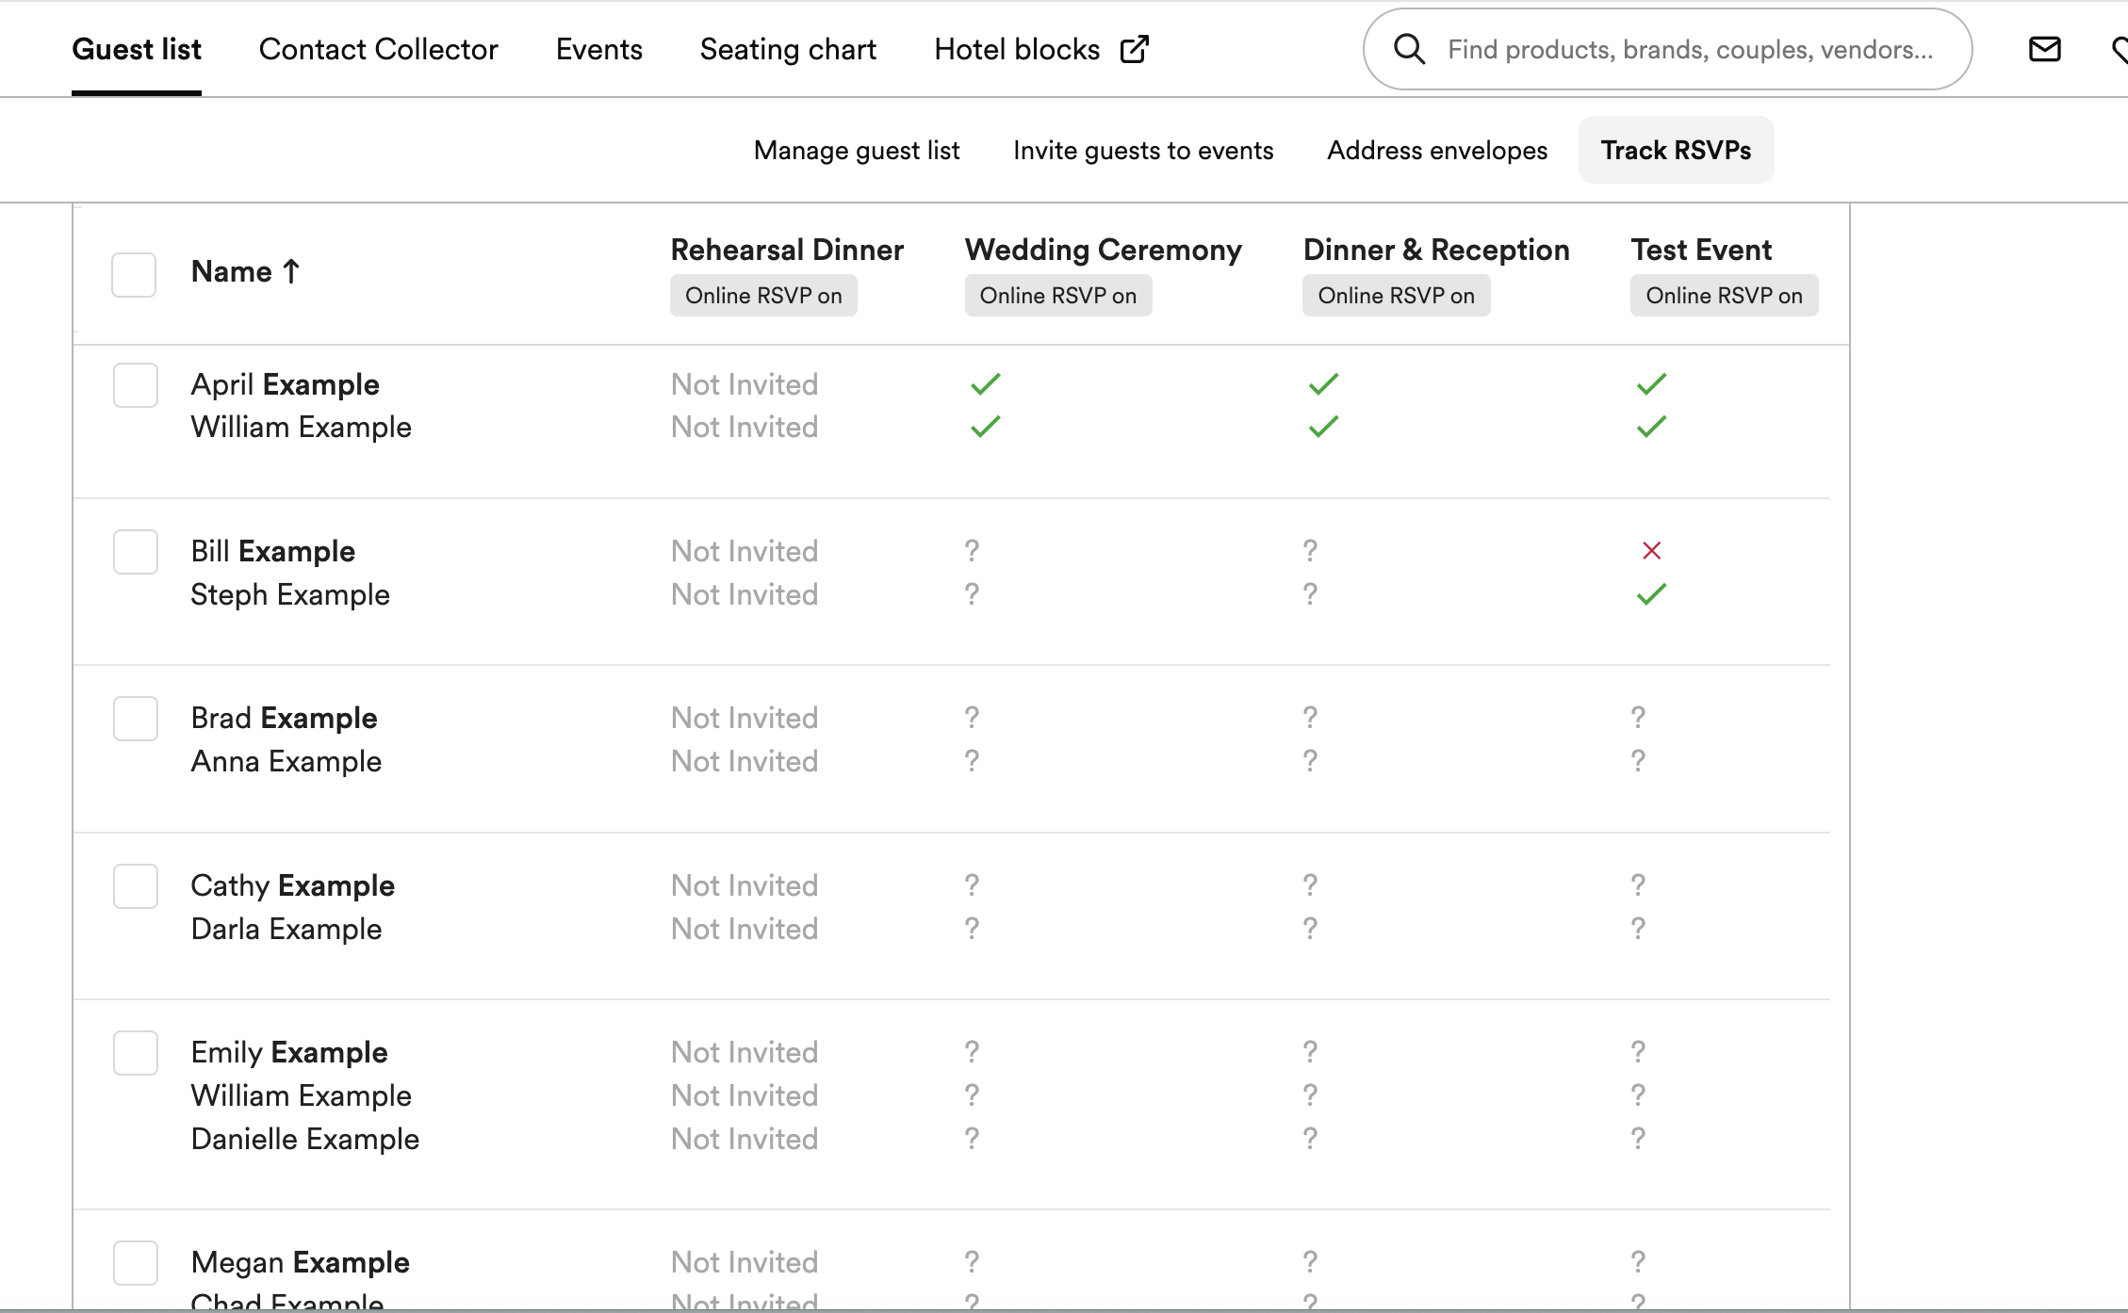Click the Invite guests to events option
This screenshot has width=2128, height=1313.
(x=1144, y=149)
